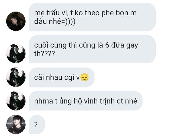193x139 pixels.
Task: Tap avatar beside "cuối cùng thì" message
Action: pyautogui.click(x=16, y=54)
